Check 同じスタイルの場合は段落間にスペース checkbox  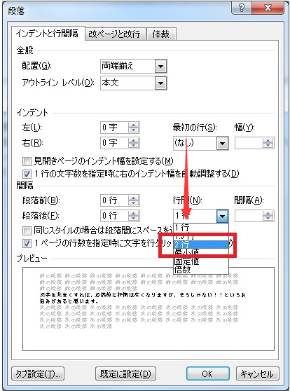point(27,231)
